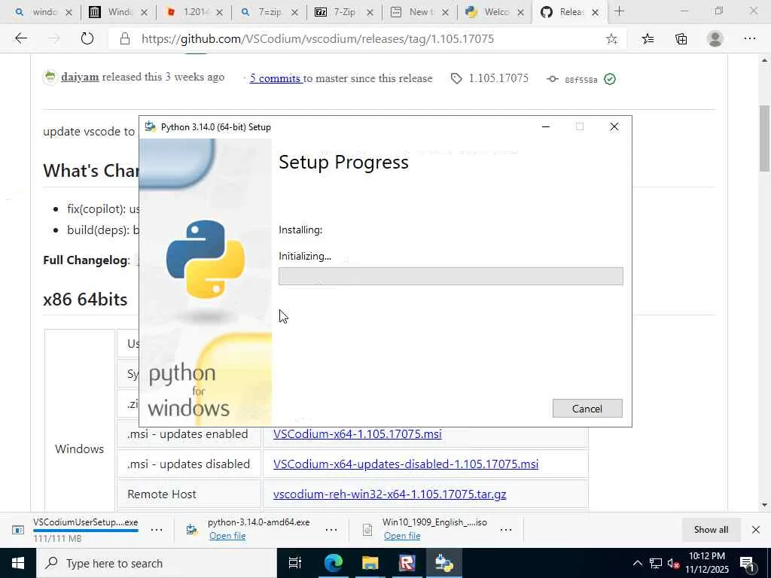Click the network tray icon
771x578 pixels.
point(656,563)
